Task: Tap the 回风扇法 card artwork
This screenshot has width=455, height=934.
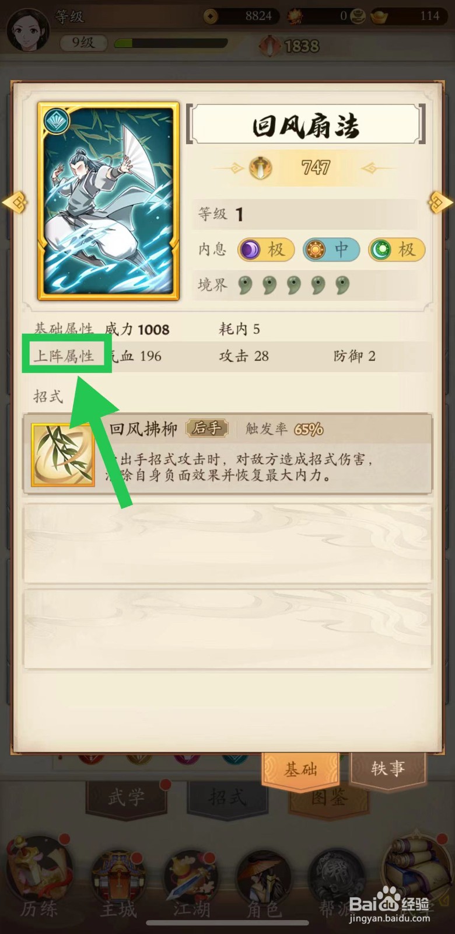Action: click(108, 201)
